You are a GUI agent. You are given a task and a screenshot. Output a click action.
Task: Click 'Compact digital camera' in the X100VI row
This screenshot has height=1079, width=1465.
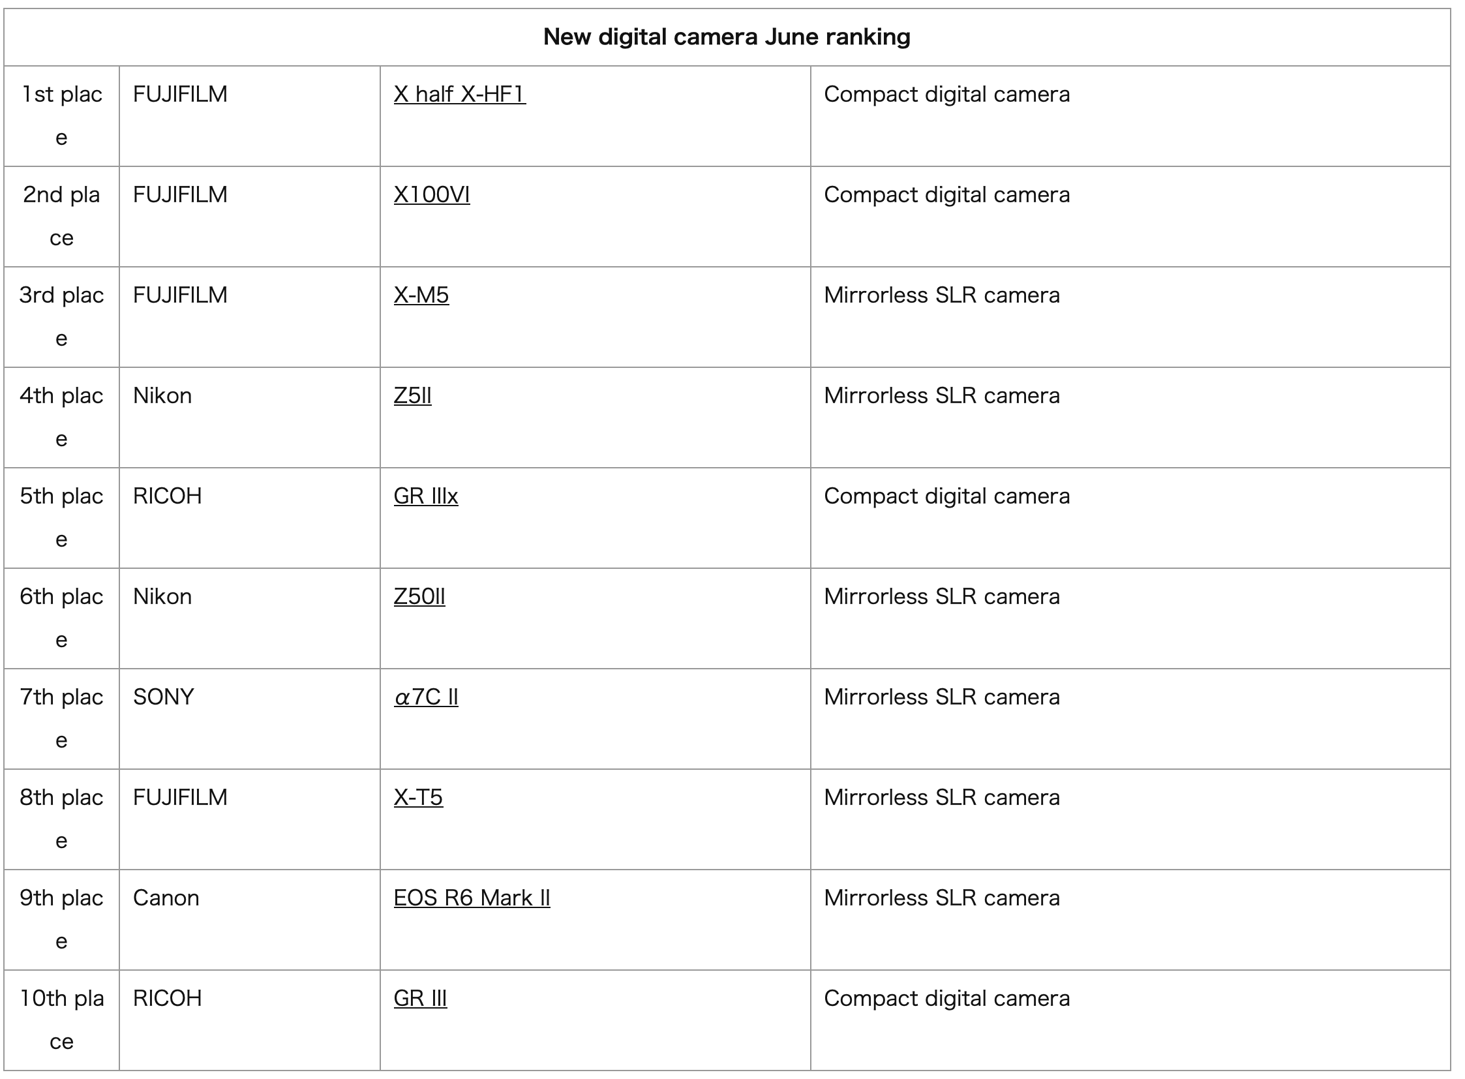point(946,195)
